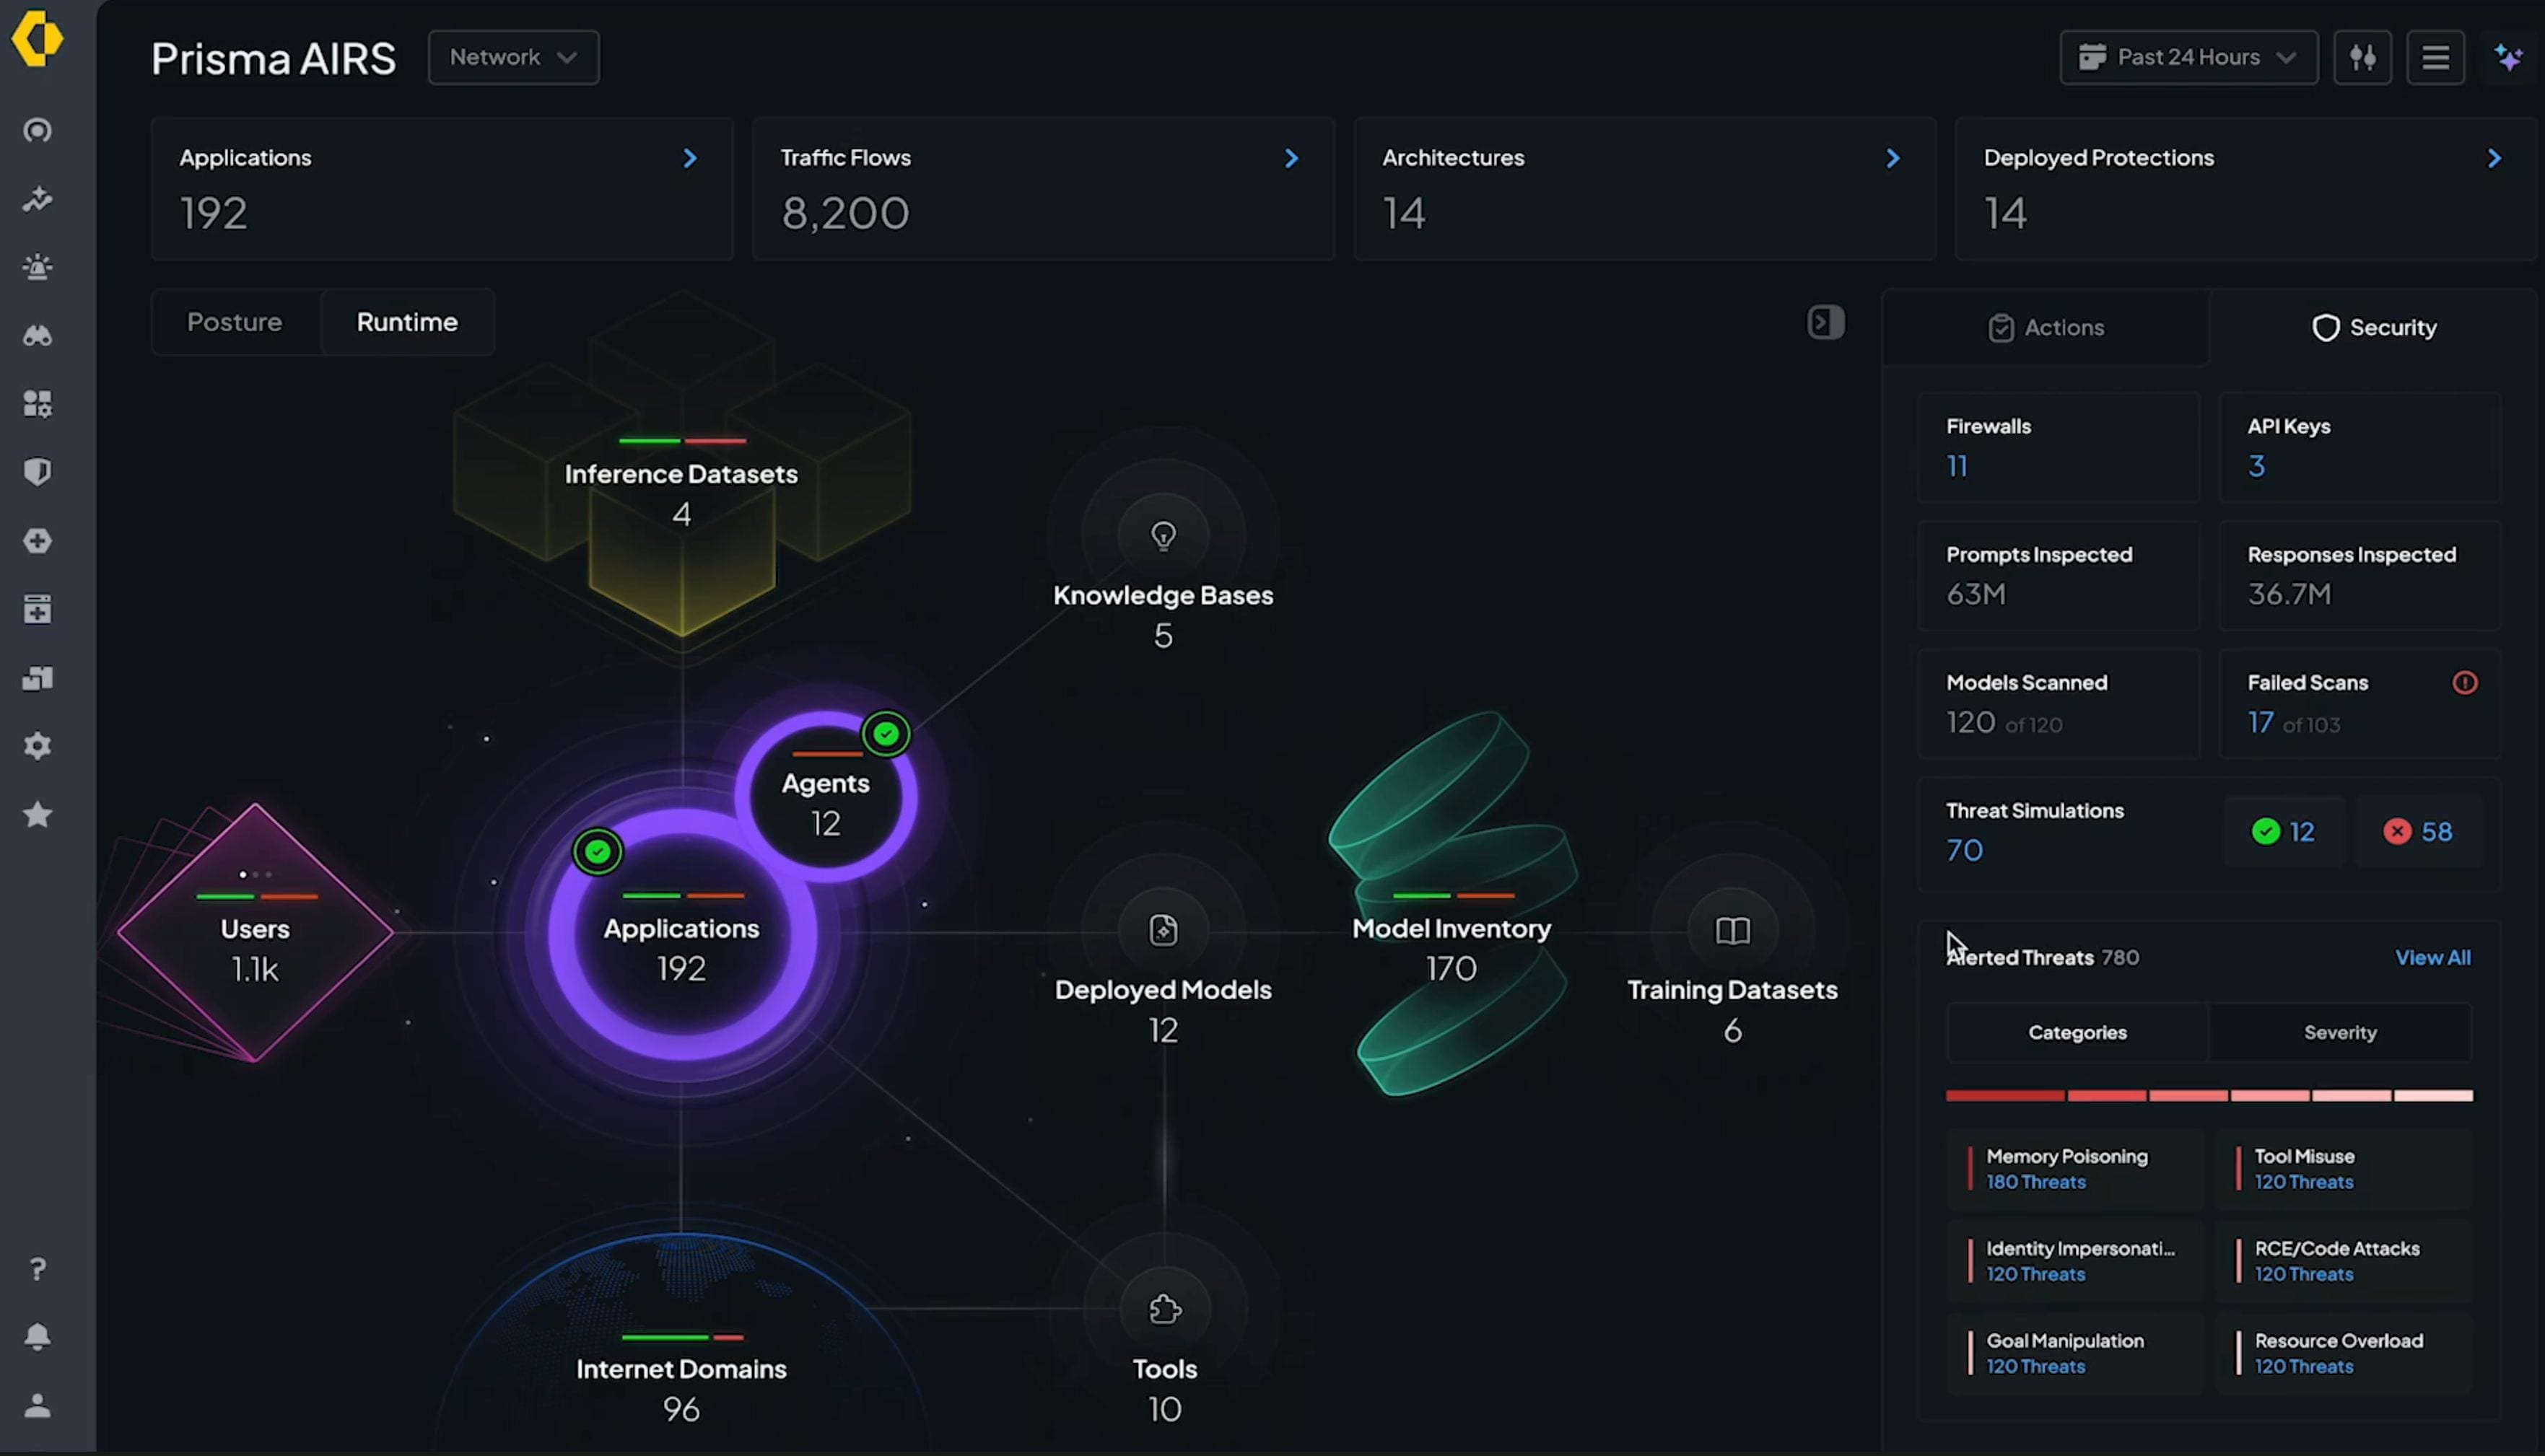Image resolution: width=2545 pixels, height=1456 pixels.
Task: Open the hamburger menu at top right
Action: coord(2436,57)
